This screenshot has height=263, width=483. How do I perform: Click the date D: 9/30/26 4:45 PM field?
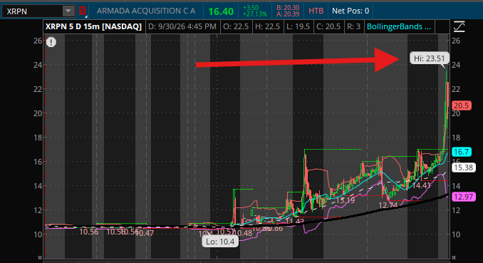click(182, 27)
